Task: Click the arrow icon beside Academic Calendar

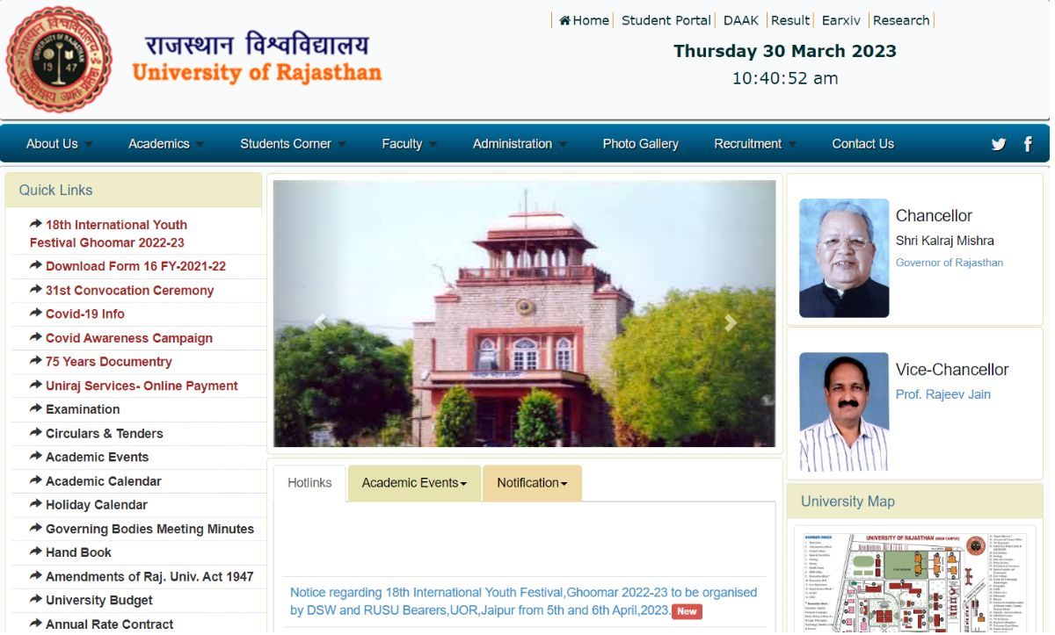Action: point(36,480)
